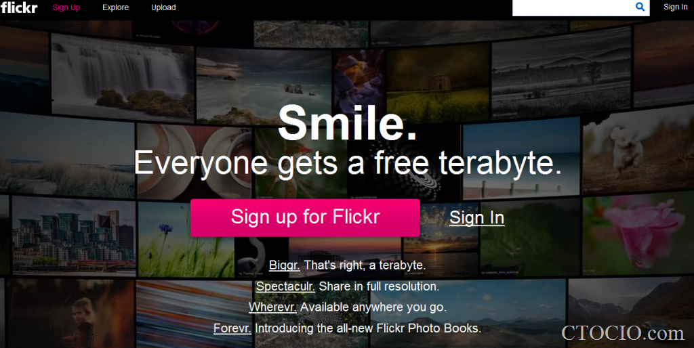Follow the Spectaculr. link
The width and height of the screenshot is (694, 348).
pyautogui.click(x=285, y=286)
